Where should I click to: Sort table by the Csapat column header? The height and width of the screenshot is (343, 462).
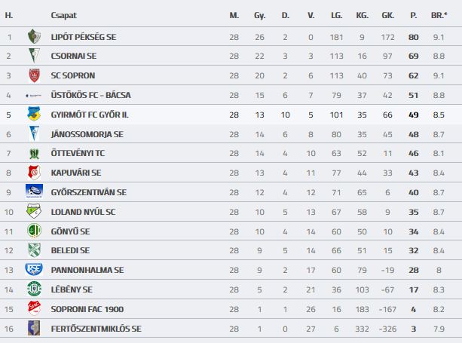pyautogui.click(x=63, y=15)
